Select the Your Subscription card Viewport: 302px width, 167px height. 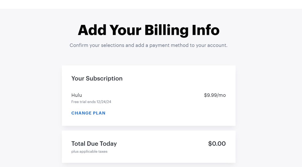[148, 96]
